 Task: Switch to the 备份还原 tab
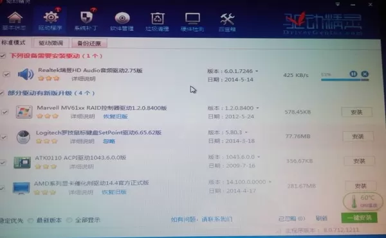89,44
